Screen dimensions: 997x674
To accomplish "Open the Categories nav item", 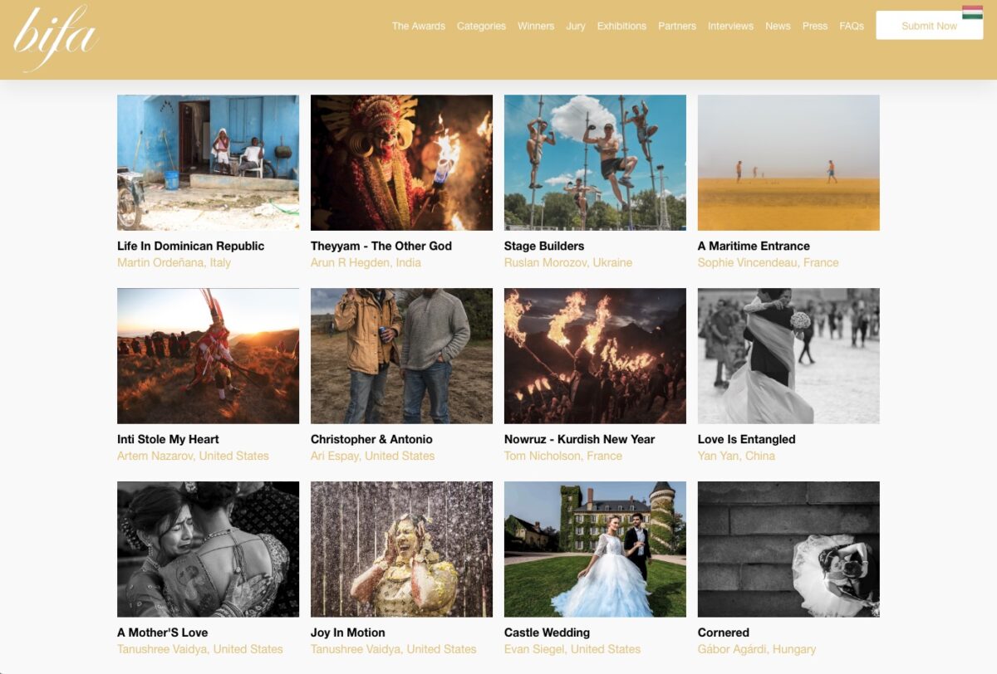I will (x=481, y=26).
